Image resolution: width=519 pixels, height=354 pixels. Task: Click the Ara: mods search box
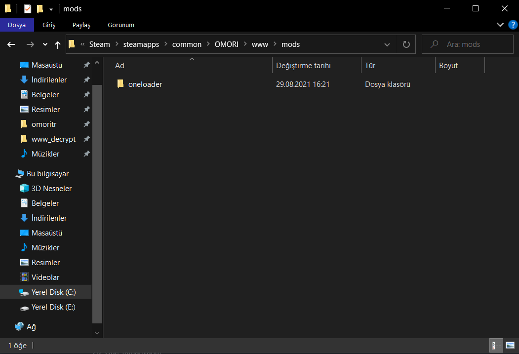467,44
